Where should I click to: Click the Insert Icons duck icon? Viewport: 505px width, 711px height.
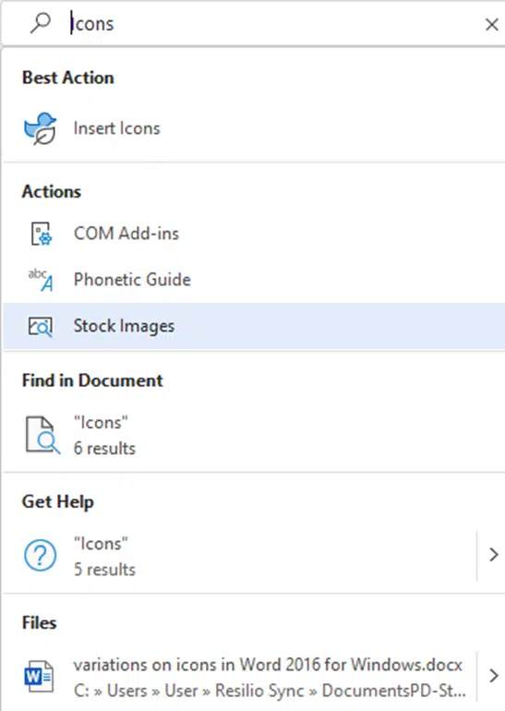point(41,128)
